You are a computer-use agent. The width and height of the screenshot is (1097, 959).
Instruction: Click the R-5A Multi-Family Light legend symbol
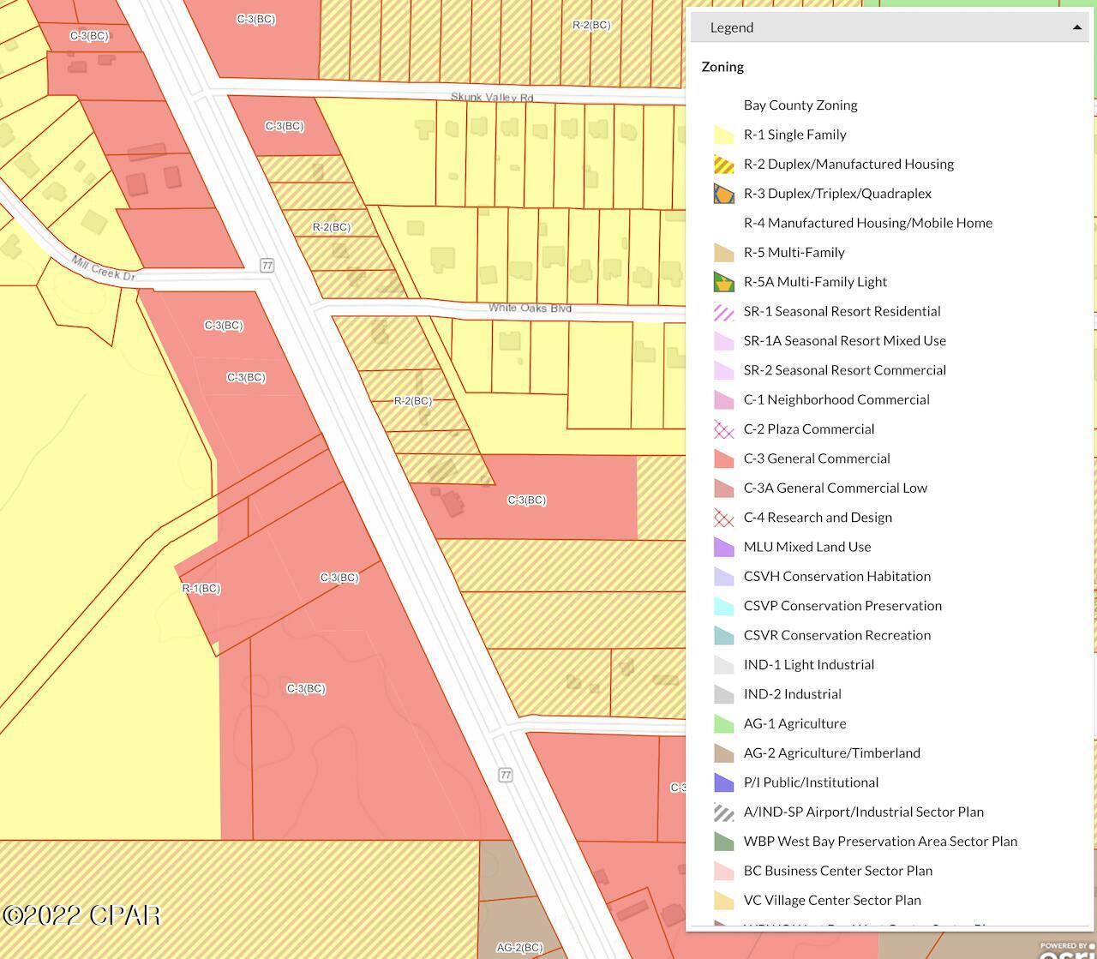(723, 281)
